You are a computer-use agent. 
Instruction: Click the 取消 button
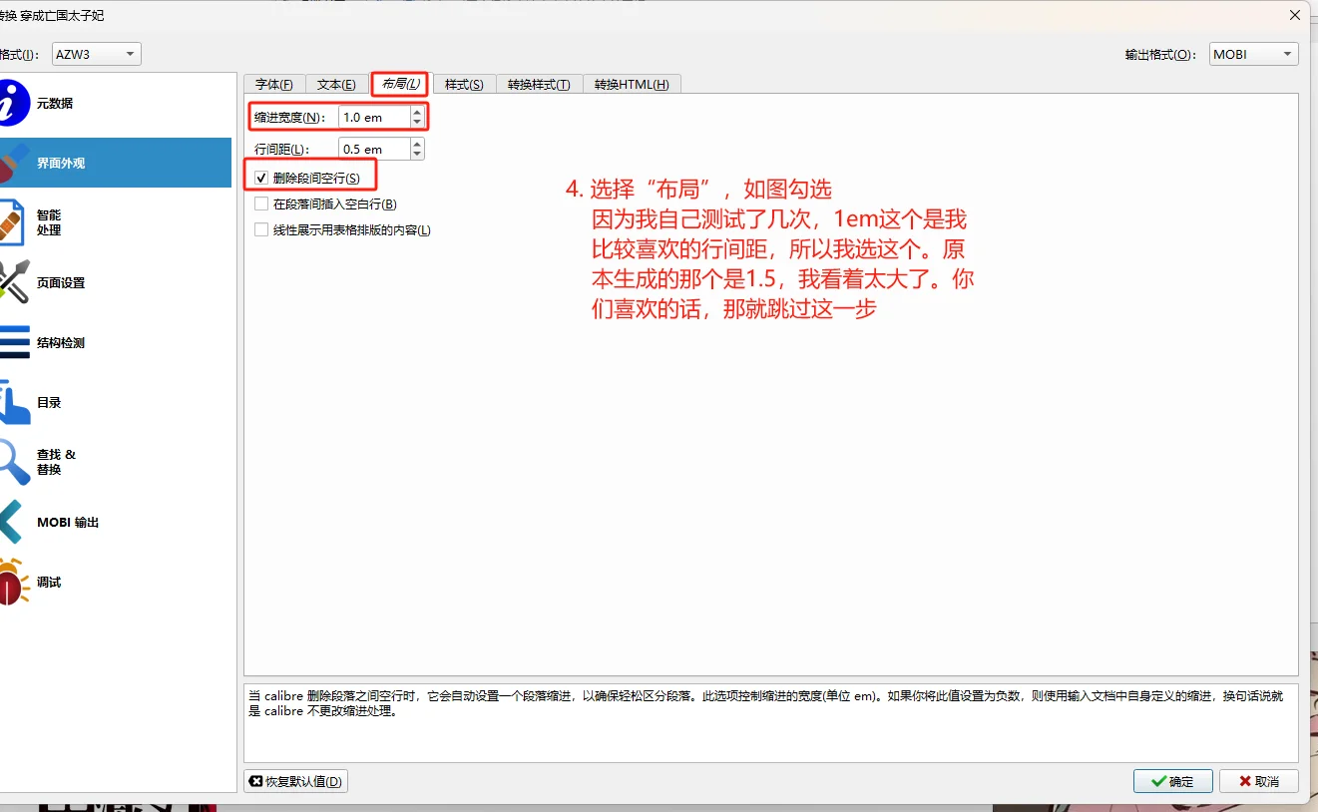click(x=1258, y=781)
